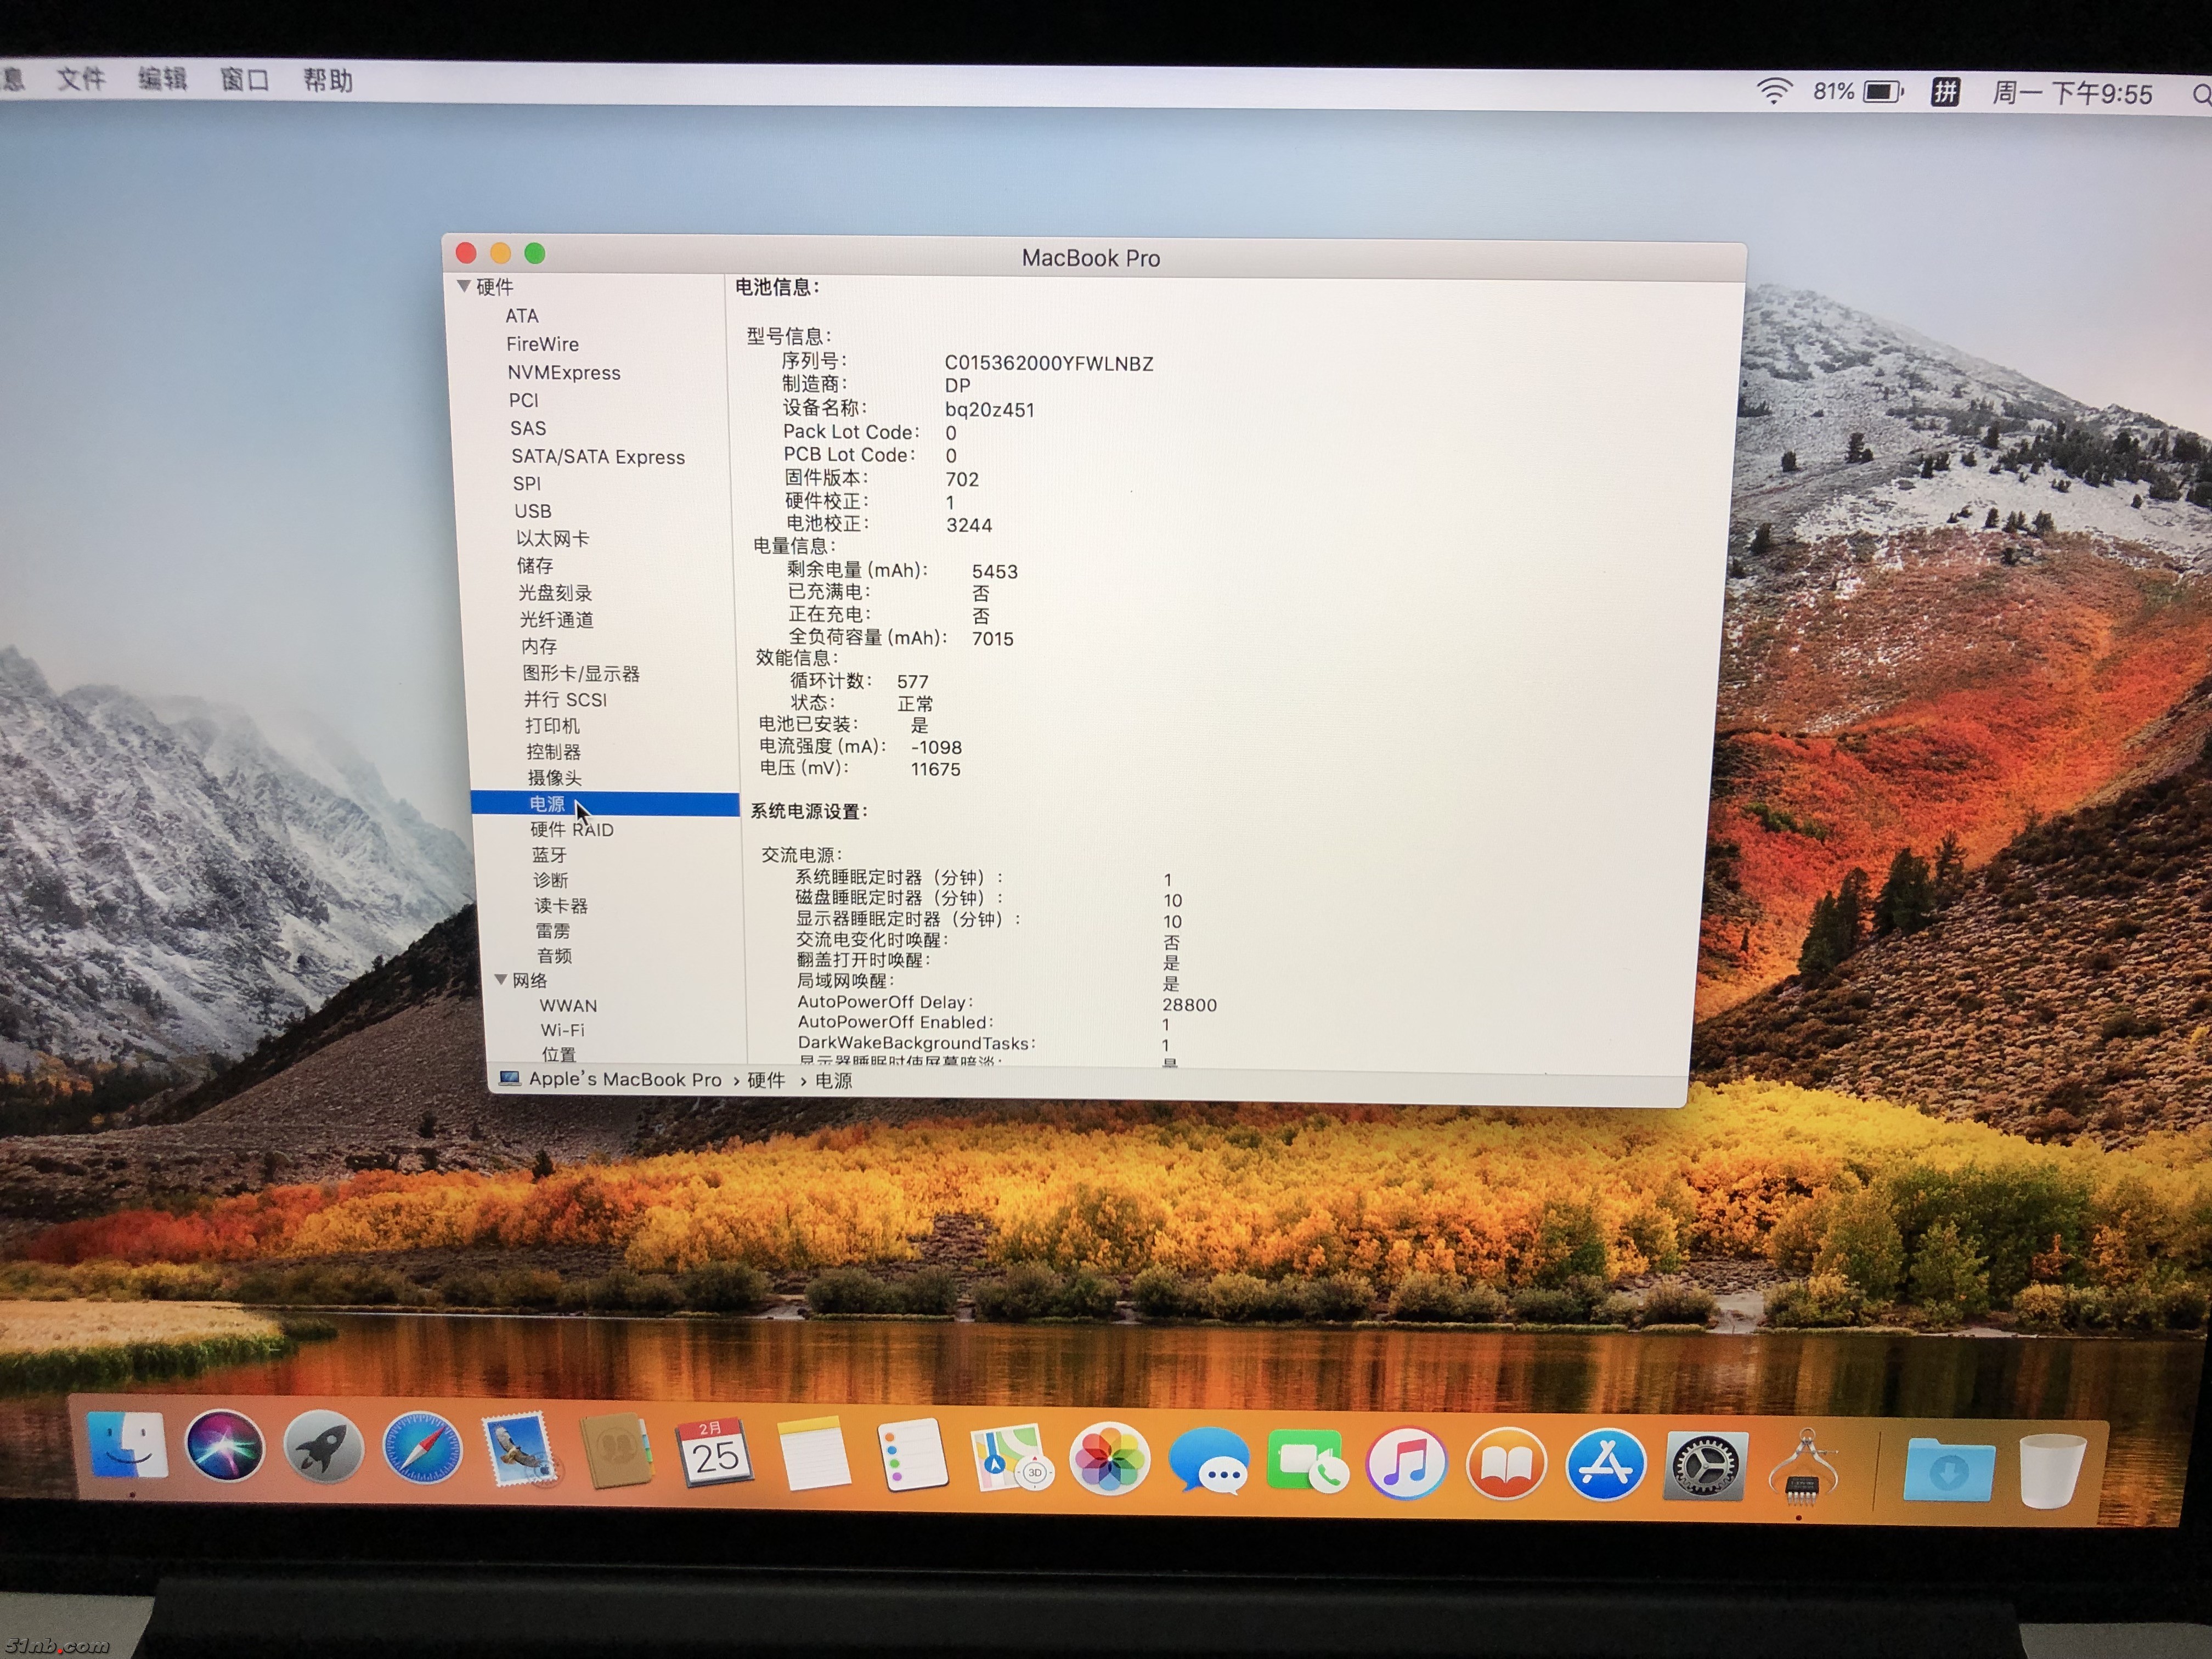
Task: Open the 帮助 menu
Action: (328, 80)
